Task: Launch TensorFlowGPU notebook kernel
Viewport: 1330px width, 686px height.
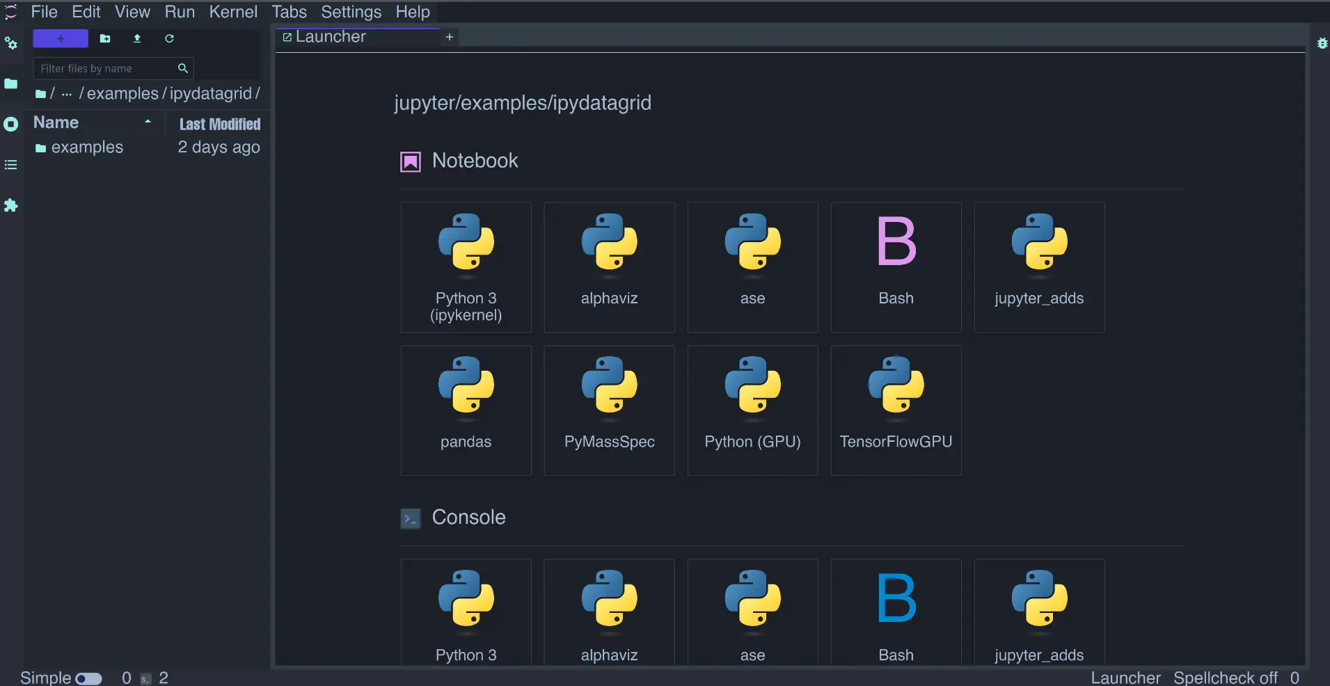Action: [x=896, y=410]
